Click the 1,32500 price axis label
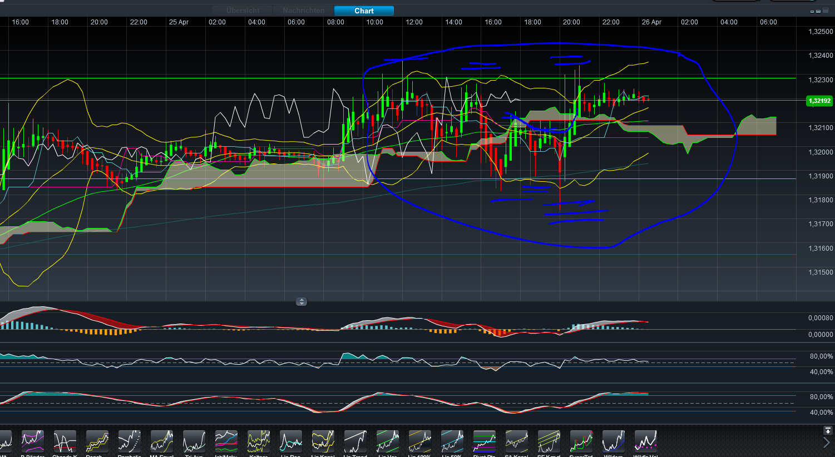 (x=821, y=32)
